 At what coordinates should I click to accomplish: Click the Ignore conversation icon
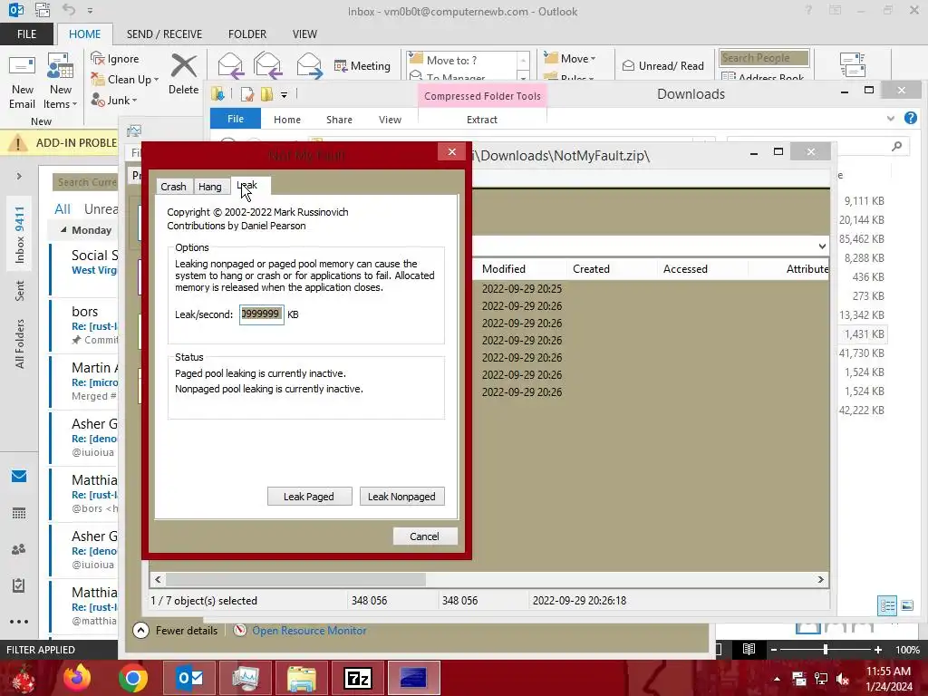tap(98, 59)
